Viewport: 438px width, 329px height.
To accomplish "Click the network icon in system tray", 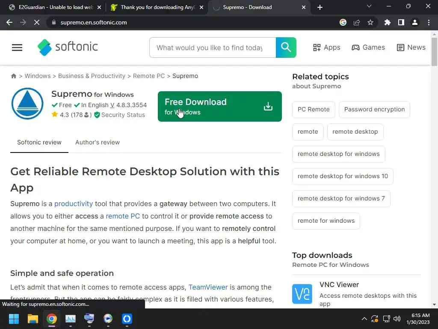I will click(386, 319).
